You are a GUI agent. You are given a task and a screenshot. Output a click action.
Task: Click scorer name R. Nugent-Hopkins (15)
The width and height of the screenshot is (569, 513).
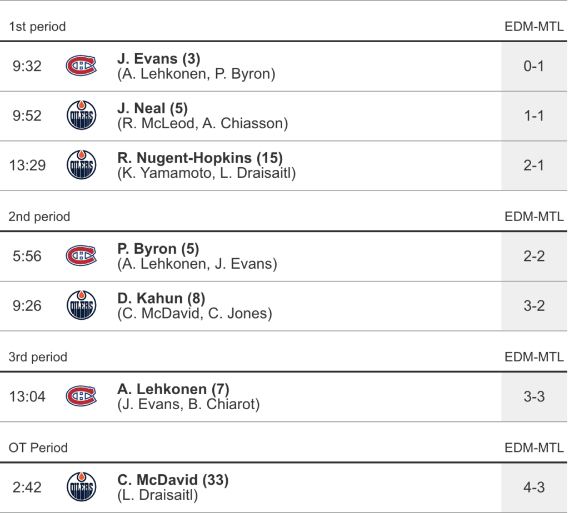200,158
